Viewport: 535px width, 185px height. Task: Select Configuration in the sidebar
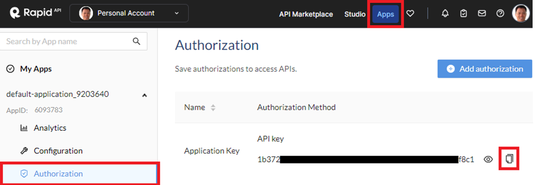(57, 151)
